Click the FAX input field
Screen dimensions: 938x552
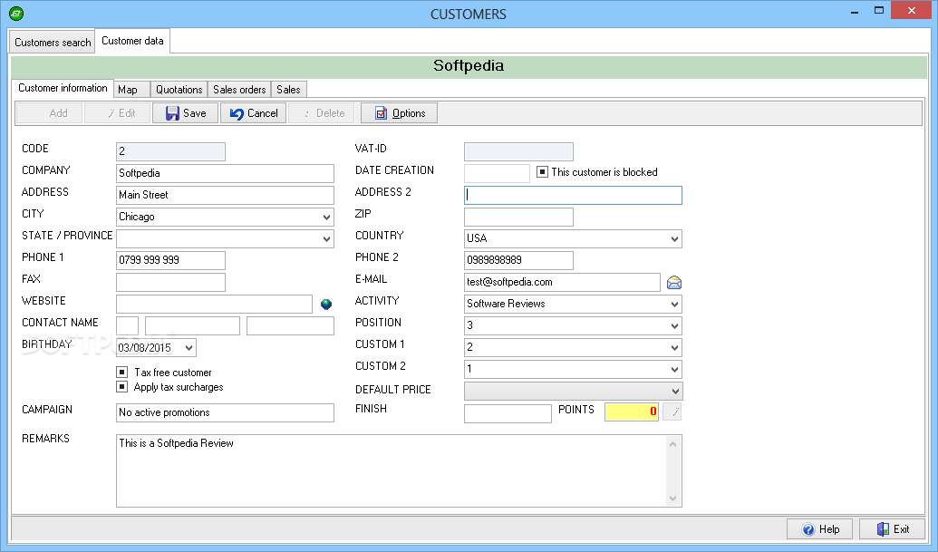point(170,282)
